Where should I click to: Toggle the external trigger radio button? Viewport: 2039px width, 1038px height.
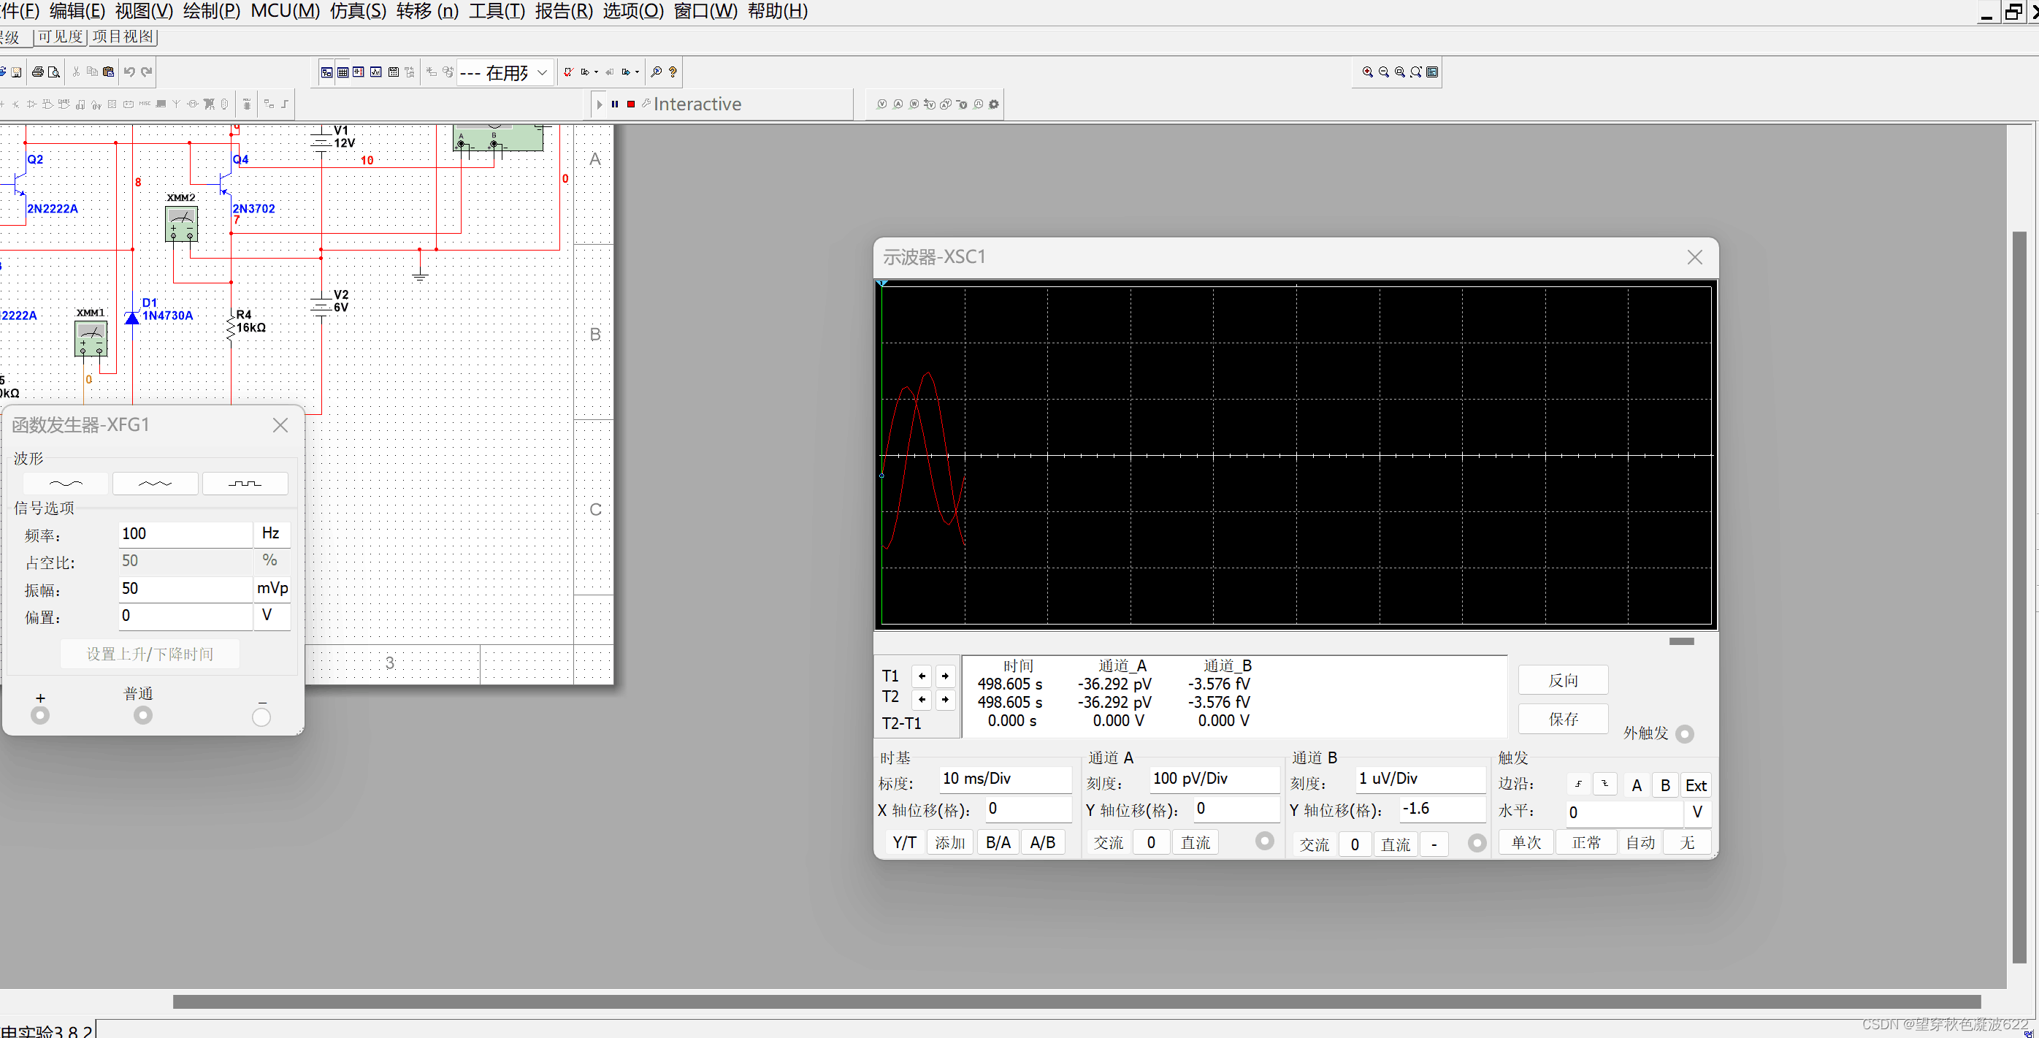[1684, 734]
